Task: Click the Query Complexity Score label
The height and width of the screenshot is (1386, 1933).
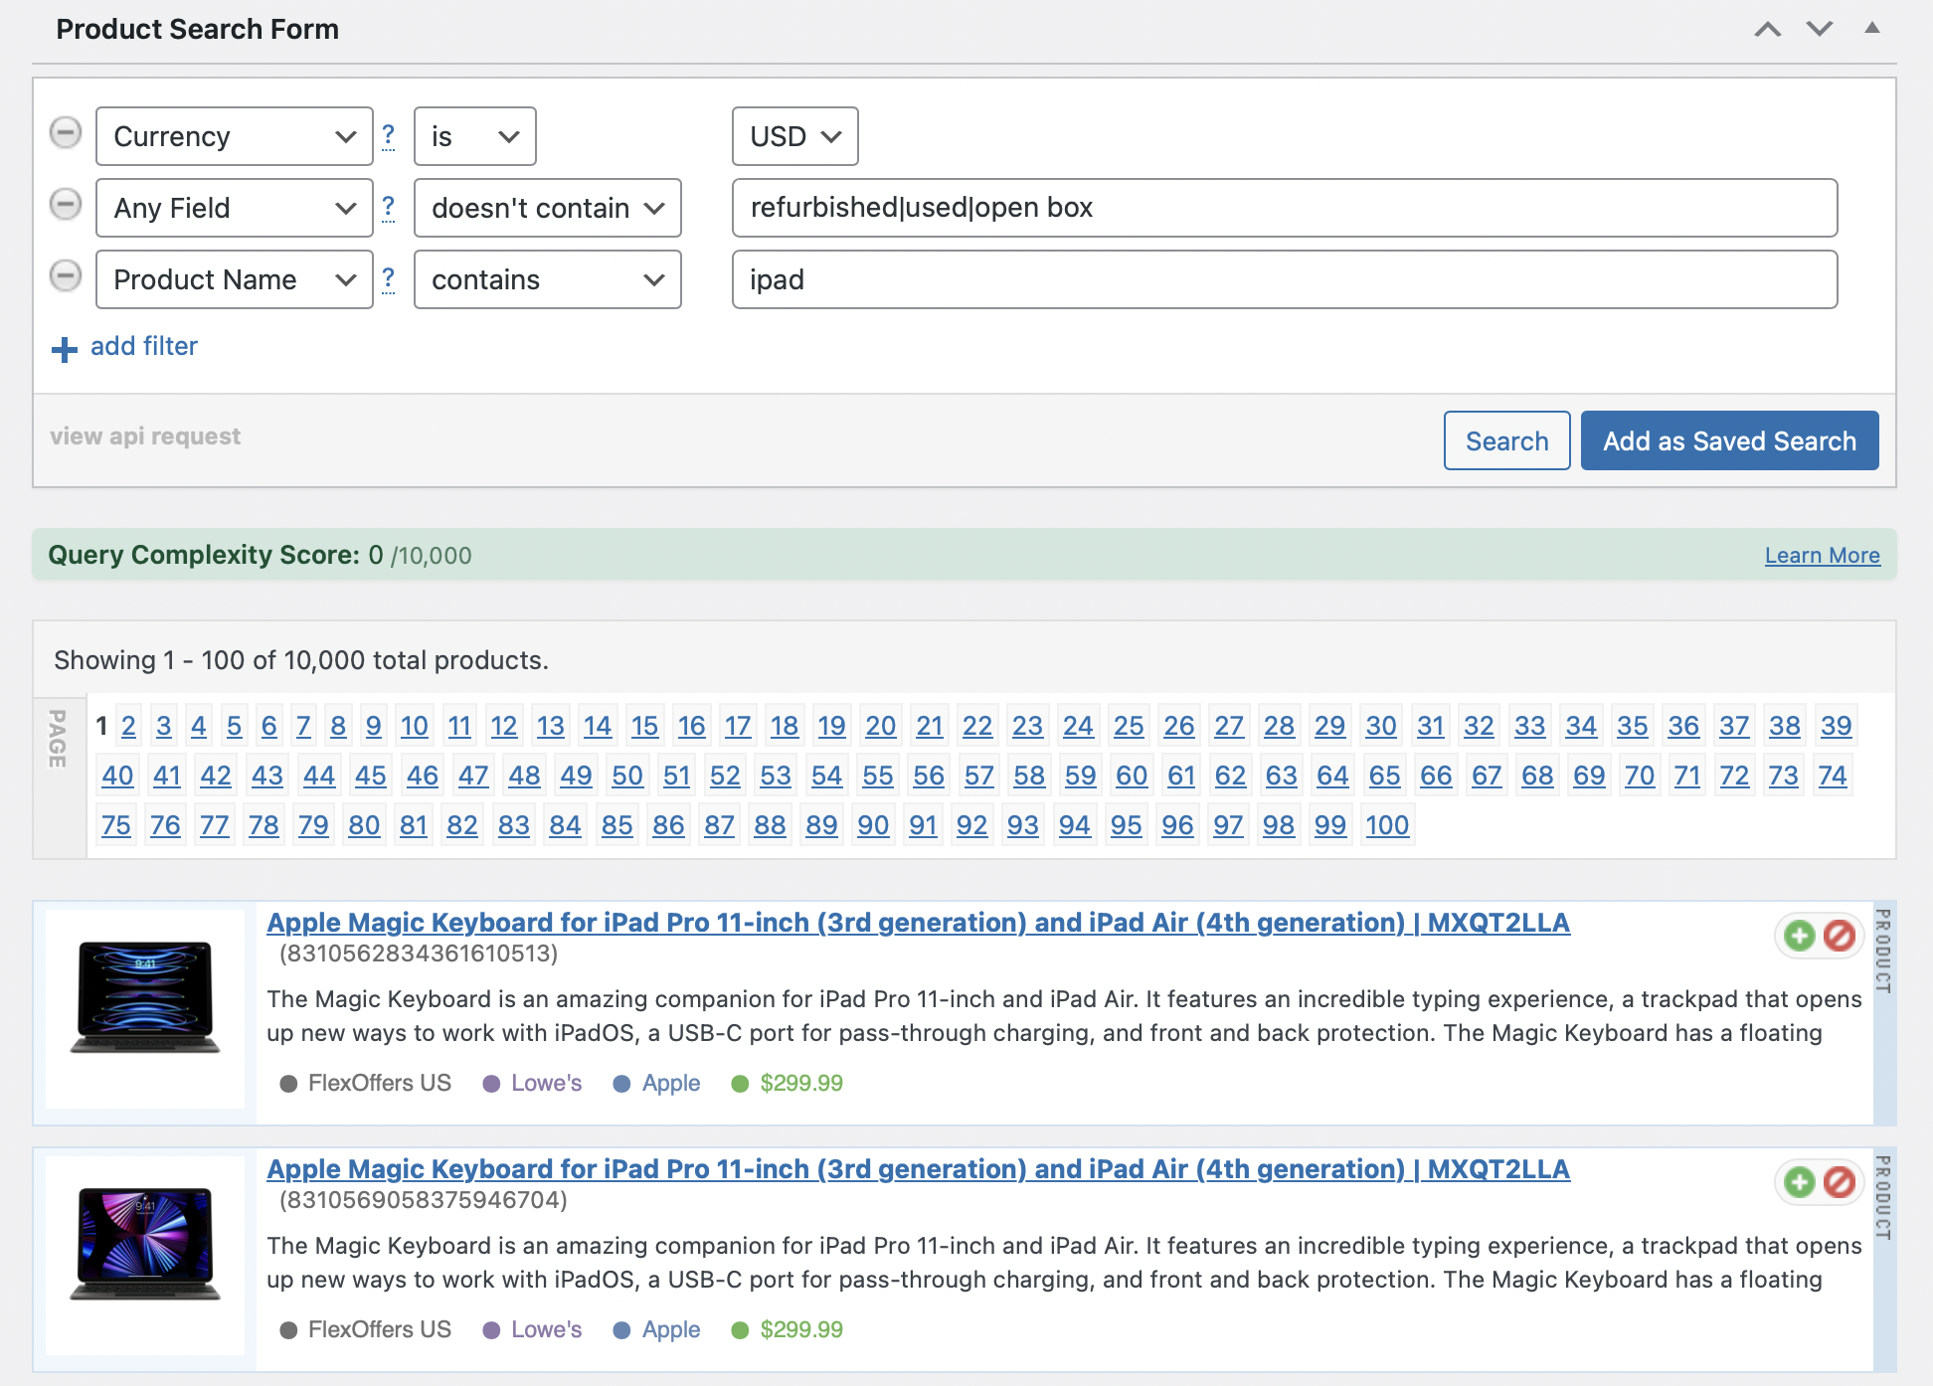Action: [204, 555]
